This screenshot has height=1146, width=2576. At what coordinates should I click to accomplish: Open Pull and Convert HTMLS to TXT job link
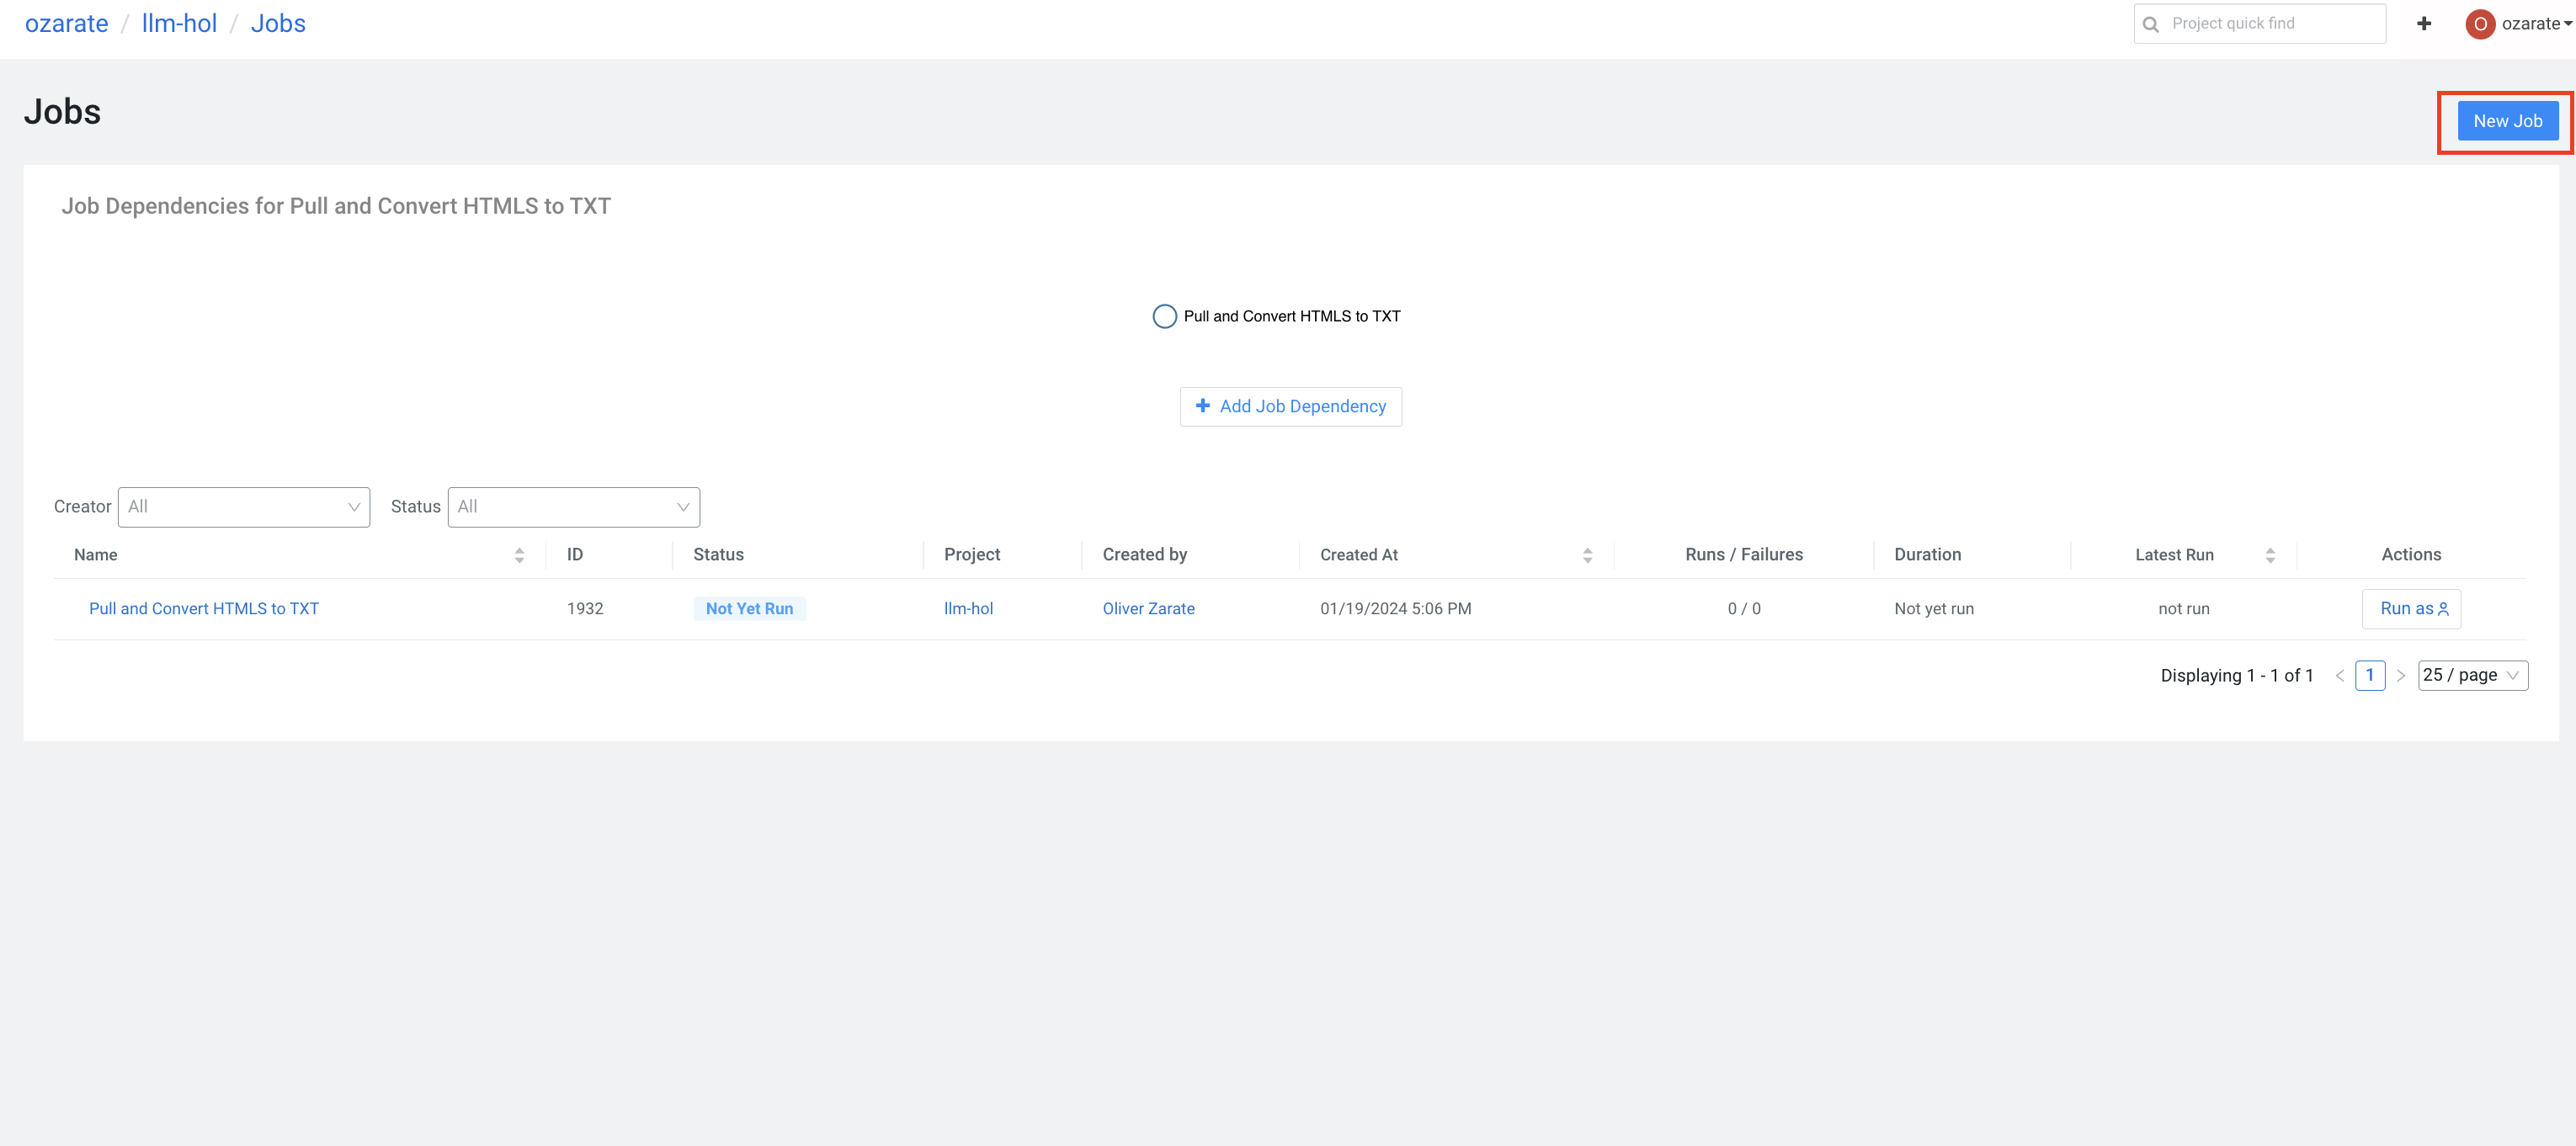(x=204, y=609)
